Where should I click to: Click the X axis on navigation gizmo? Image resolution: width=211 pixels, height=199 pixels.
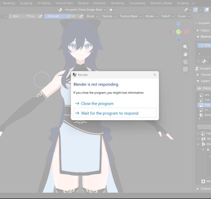(x=186, y=32)
